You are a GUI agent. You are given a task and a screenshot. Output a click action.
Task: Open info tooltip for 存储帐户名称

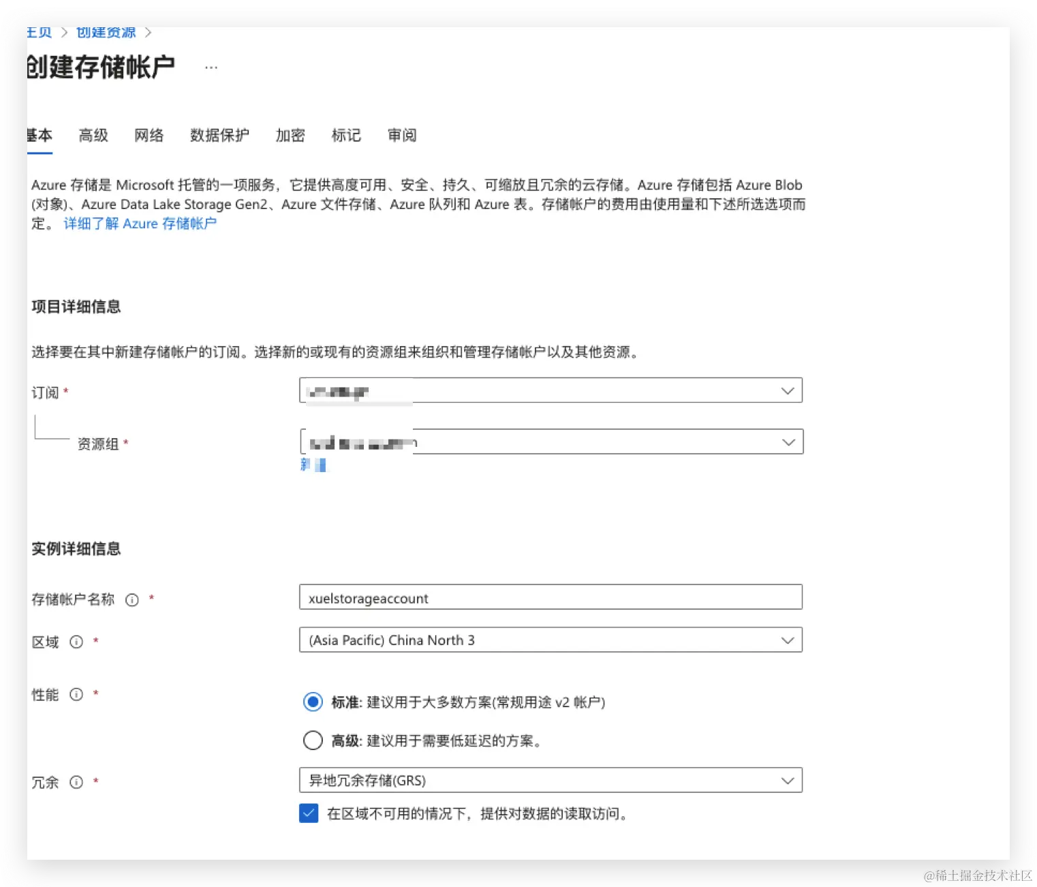132,600
